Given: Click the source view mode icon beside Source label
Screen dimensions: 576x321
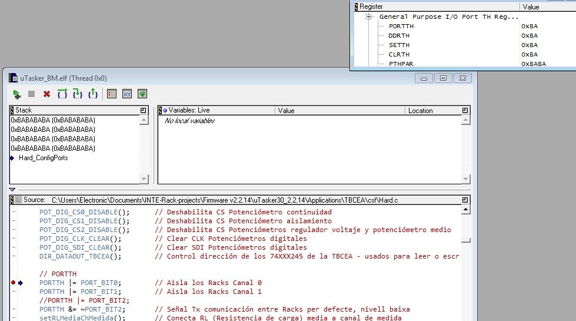Looking at the screenshot, I should (x=18, y=200).
